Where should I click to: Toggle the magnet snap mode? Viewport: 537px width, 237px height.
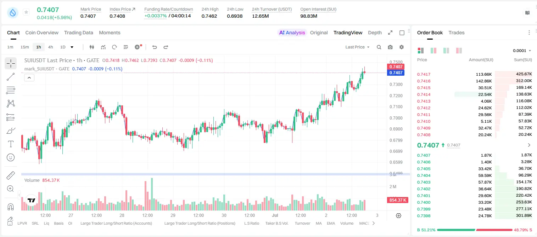tap(11, 207)
